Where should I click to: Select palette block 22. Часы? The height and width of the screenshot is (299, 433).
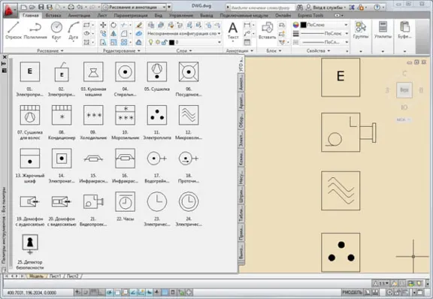125,206
